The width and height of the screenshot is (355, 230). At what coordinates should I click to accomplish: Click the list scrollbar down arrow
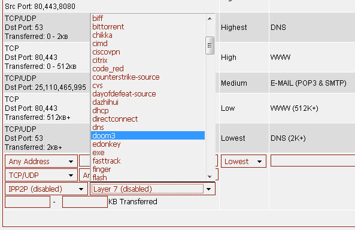click(210, 177)
